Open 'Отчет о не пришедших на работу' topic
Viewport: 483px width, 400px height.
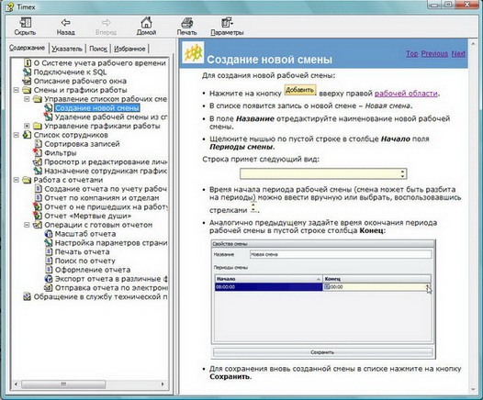click(107, 206)
